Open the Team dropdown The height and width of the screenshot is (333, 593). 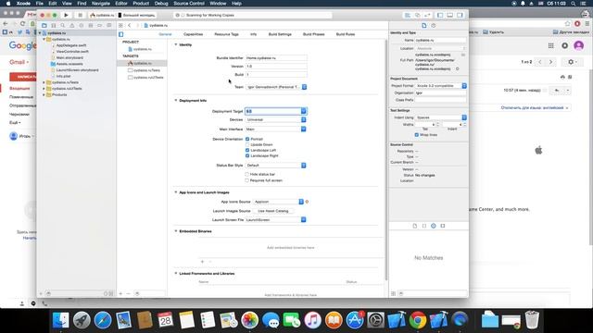click(x=276, y=87)
